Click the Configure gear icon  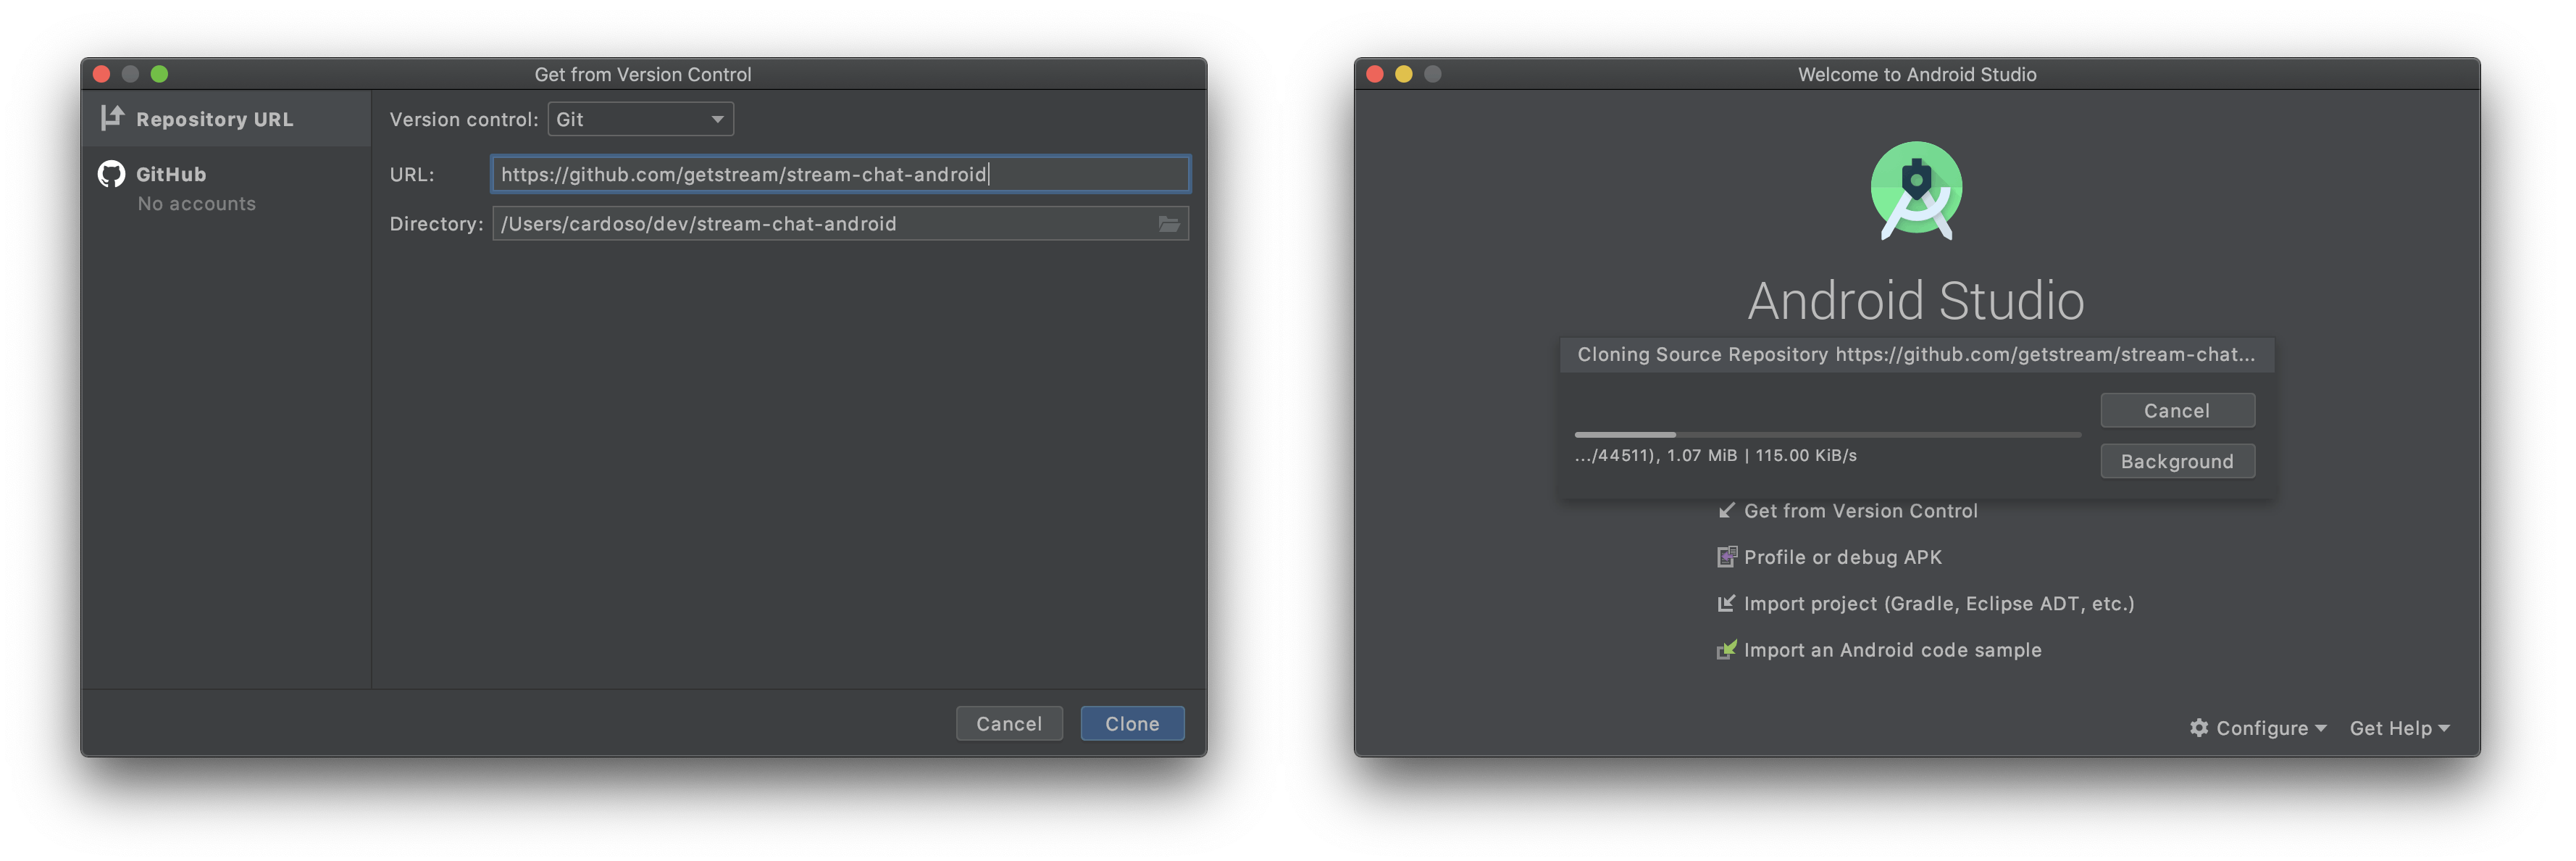point(2198,728)
